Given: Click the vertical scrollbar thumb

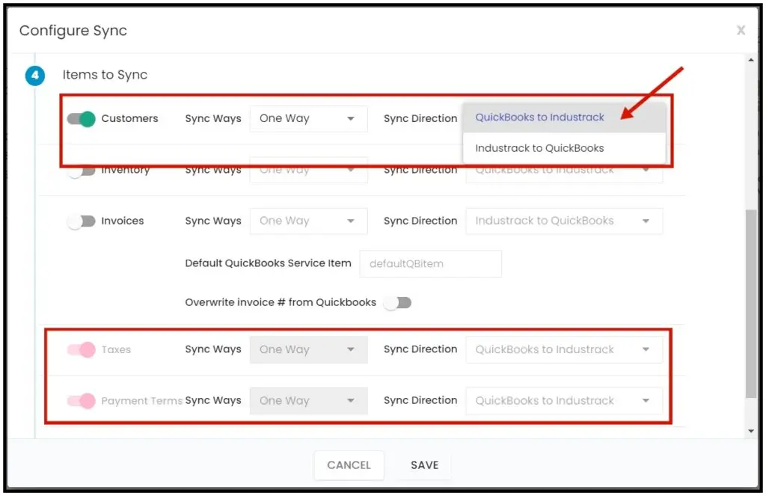Looking at the screenshot, I should pos(751,304).
